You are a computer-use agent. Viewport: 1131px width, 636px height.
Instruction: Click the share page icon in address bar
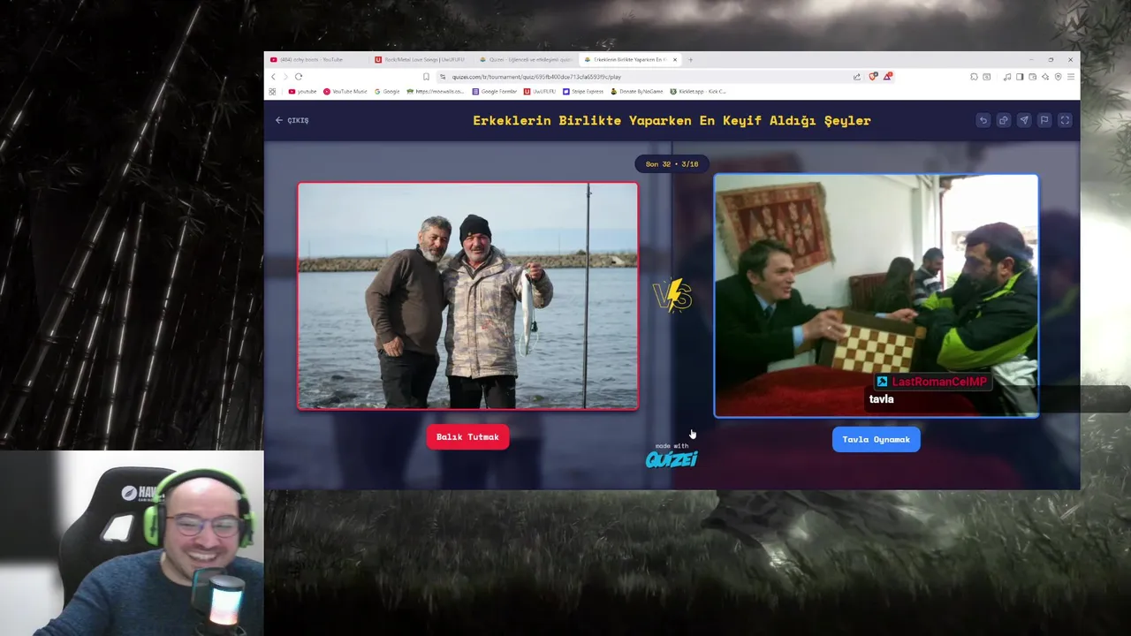click(856, 77)
